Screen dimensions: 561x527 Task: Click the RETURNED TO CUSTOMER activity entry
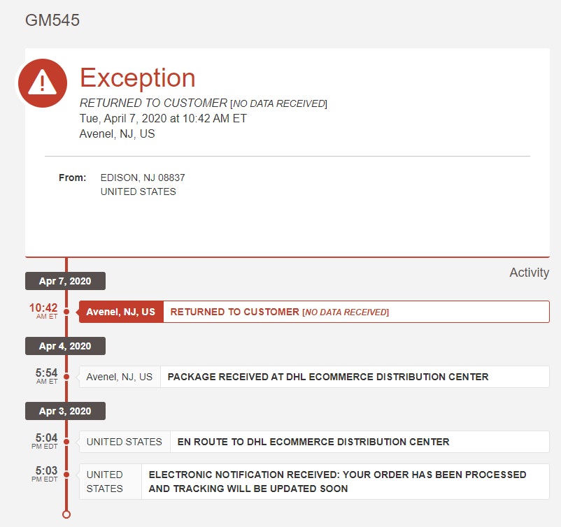[x=280, y=312]
